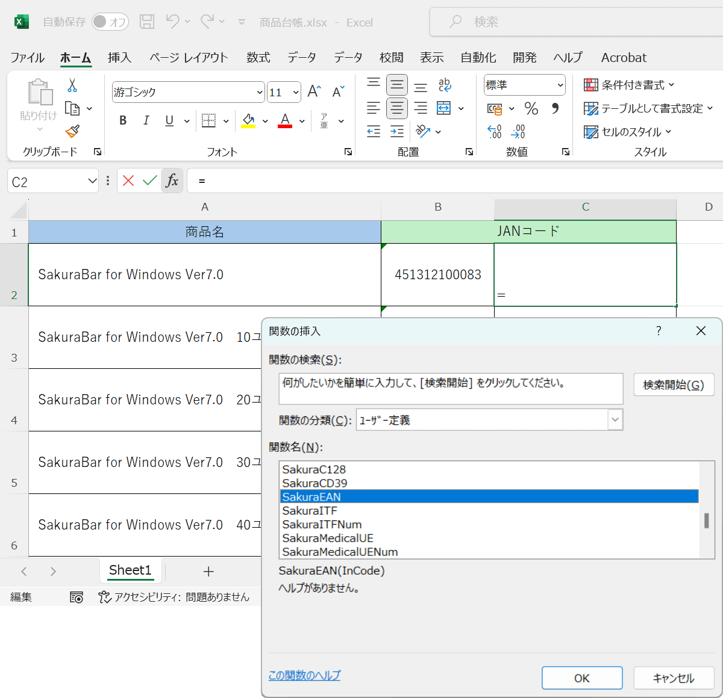The image size is (723, 698).
Task: Toggle the AutoSave (自動保存) switch
Action: click(110, 22)
